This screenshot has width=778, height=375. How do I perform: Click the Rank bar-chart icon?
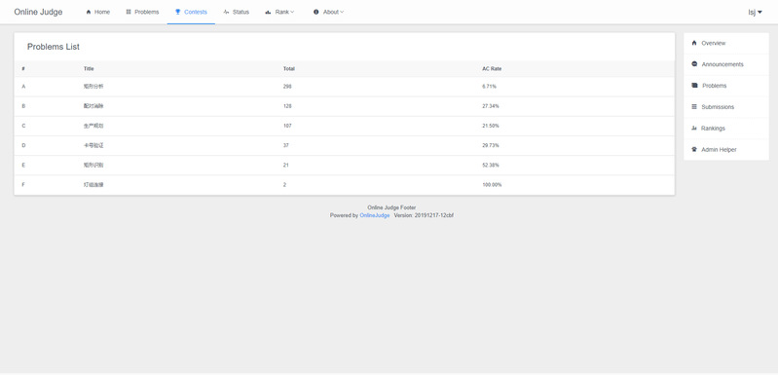(268, 12)
